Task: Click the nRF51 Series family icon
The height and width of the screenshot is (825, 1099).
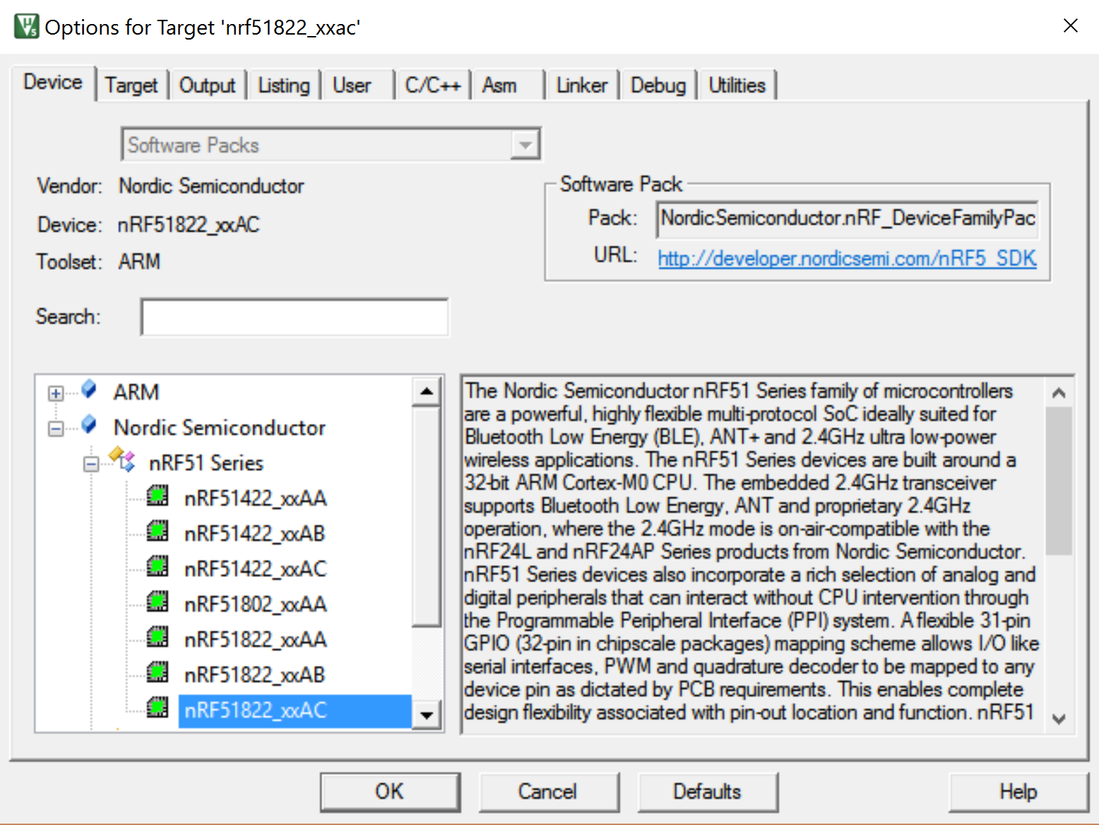Action: (x=123, y=460)
